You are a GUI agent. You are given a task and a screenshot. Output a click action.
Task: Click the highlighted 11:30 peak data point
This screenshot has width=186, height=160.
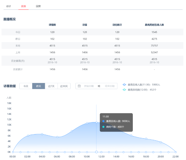click(96, 122)
